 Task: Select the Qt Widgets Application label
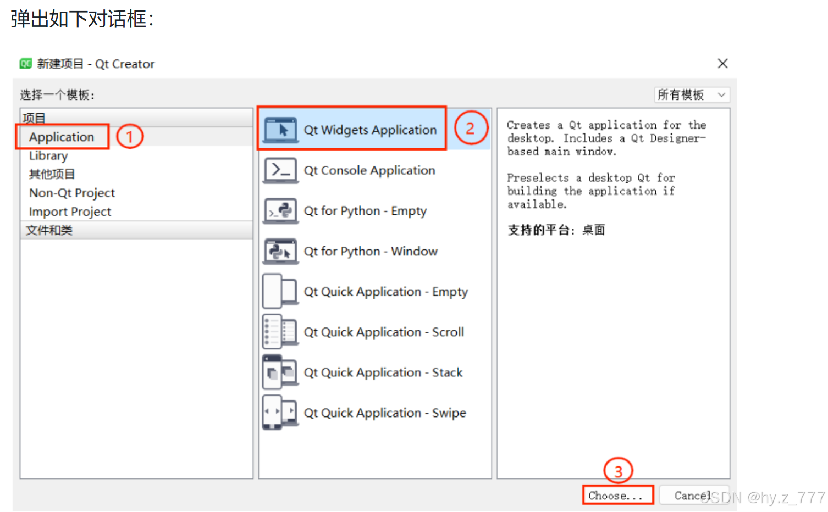point(370,130)
